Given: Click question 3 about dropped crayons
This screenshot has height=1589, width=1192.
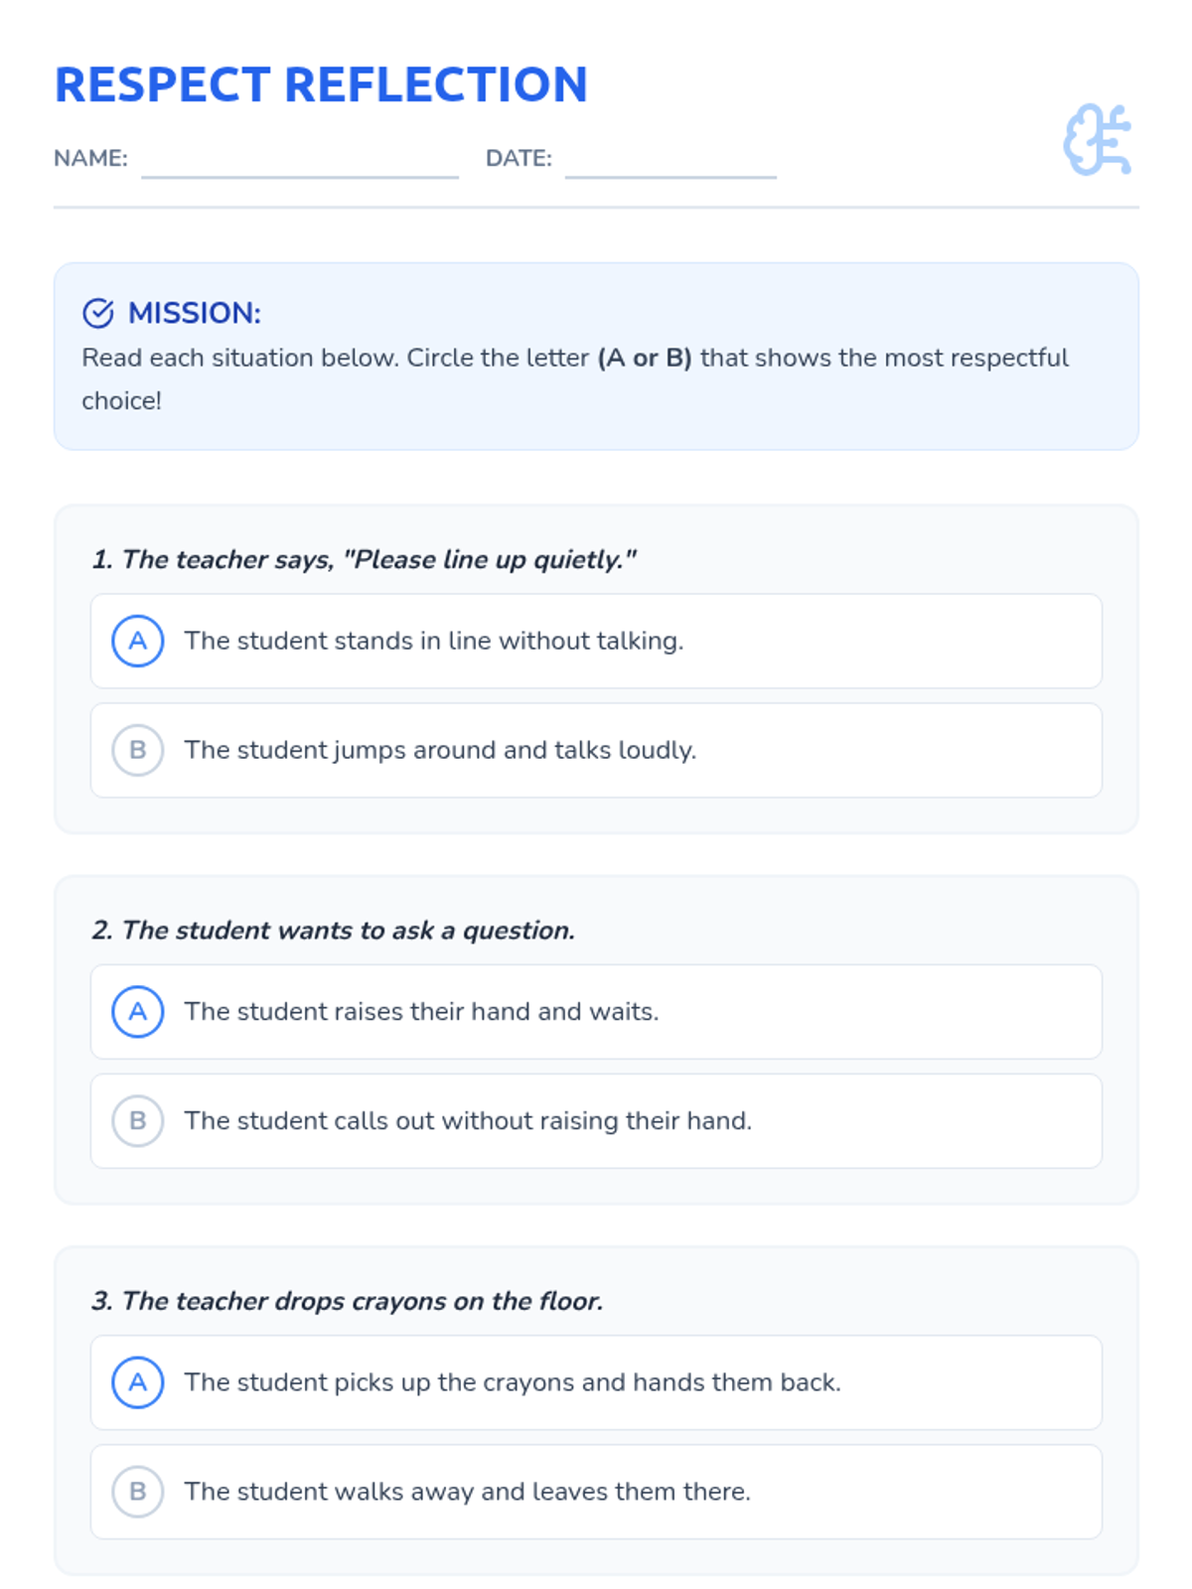Looking at the screenshot, I should click(x=347, y=1300).
